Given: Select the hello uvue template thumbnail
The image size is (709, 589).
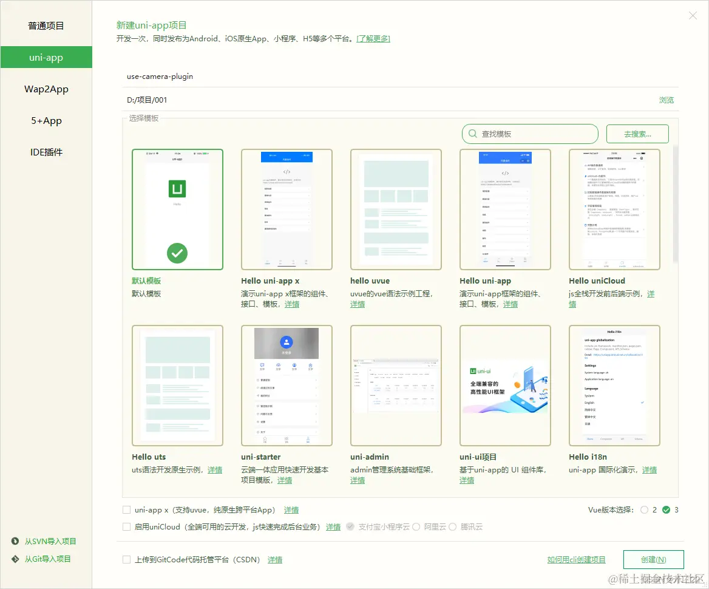Looking at the screenshot, I should [x=396, y=209].
